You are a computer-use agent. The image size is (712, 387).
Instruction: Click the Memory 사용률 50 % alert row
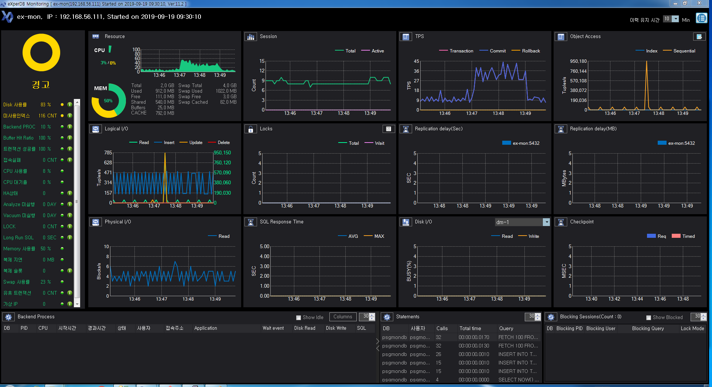37,249
